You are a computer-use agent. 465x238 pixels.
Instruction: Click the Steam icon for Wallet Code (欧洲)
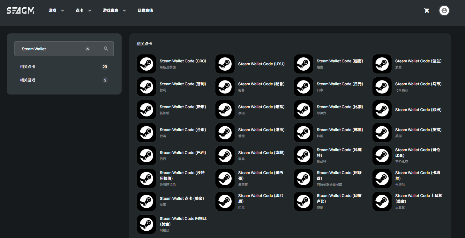382,110
